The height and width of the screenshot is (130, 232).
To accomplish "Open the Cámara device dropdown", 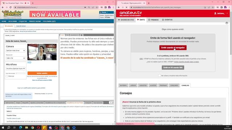I will pyautogui.click(x=16, y=51).
